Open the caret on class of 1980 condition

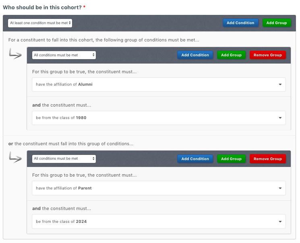pos(280,118)
